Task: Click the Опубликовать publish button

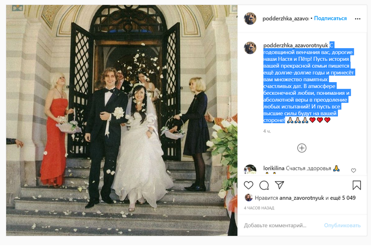Action: 342,226
